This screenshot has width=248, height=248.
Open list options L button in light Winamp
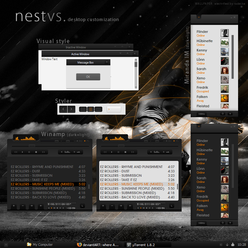[171, 206]
